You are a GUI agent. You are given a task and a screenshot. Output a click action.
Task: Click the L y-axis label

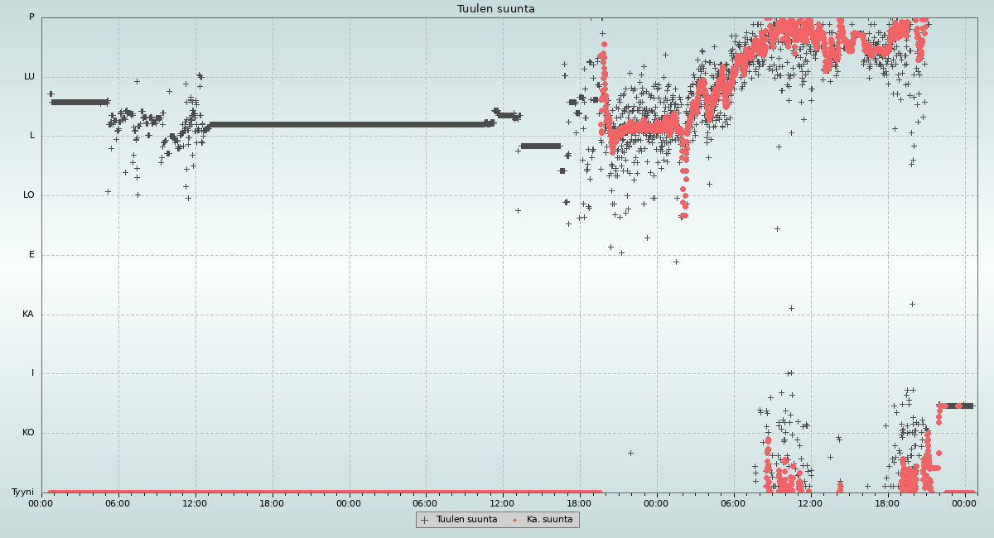32,136
